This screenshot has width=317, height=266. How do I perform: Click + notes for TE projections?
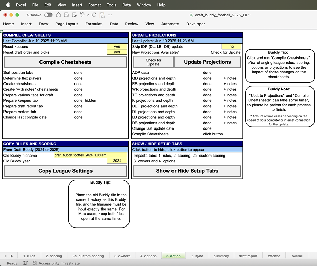230,95
